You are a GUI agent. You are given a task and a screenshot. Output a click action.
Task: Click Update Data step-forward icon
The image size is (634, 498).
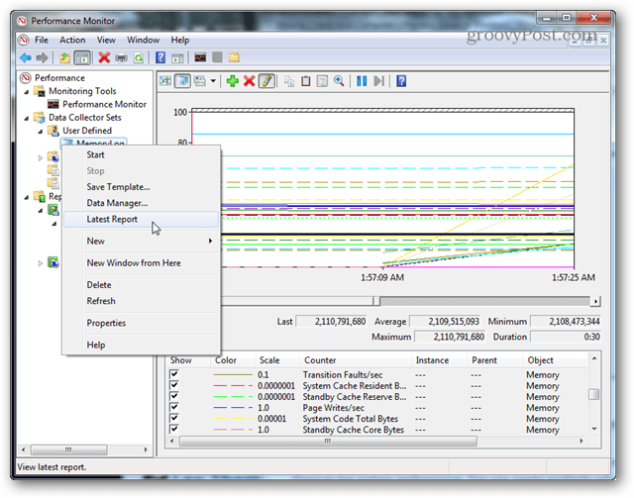(x=378, y=81)
